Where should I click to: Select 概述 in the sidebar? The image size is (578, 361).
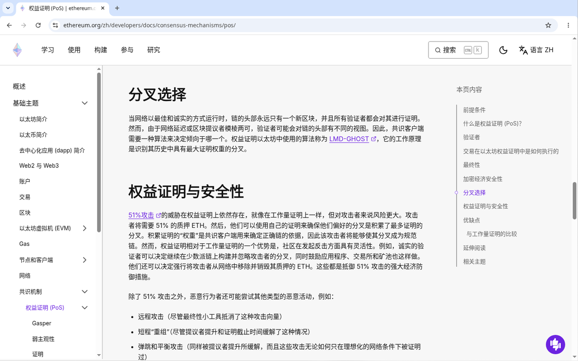point(19,87)
